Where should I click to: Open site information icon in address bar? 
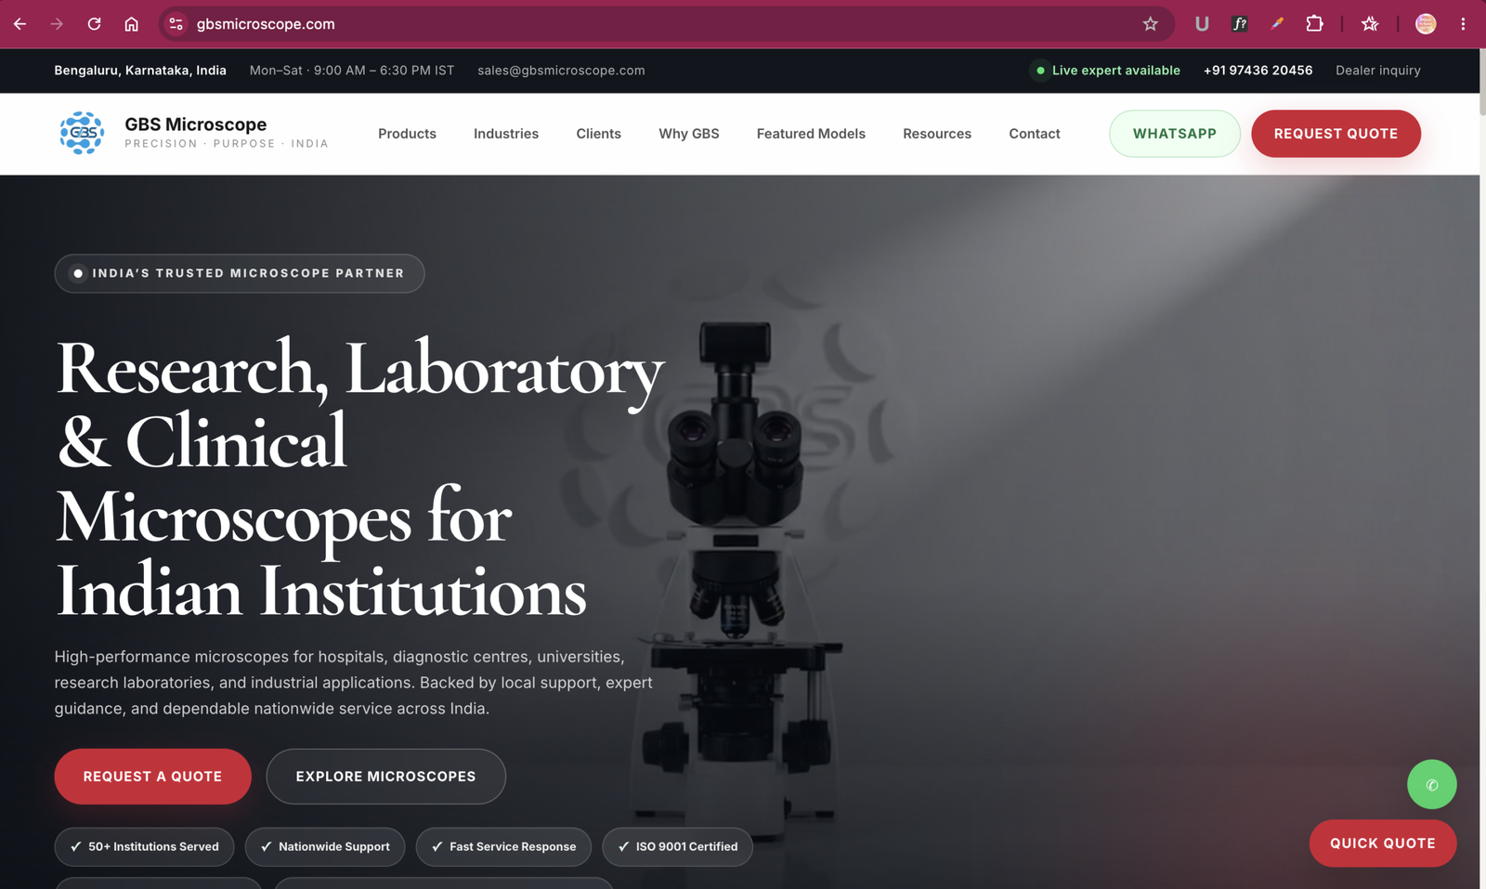(176, 24)
